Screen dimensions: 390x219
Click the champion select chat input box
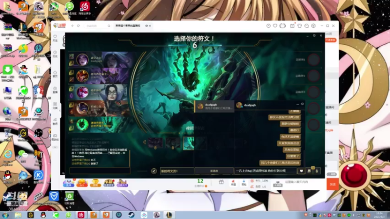100,171
